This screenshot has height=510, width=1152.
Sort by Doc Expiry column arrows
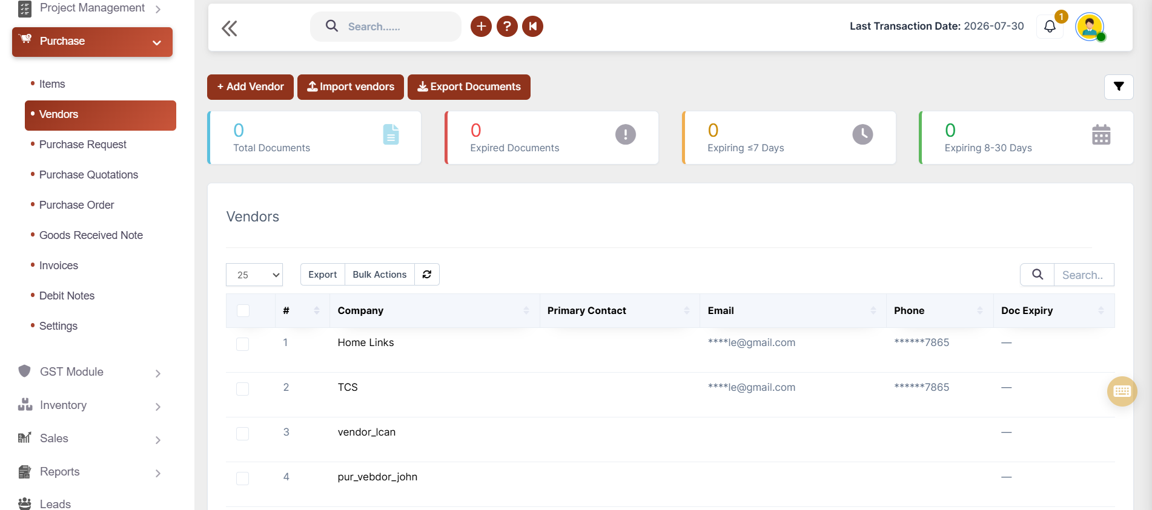[1101, 310]
